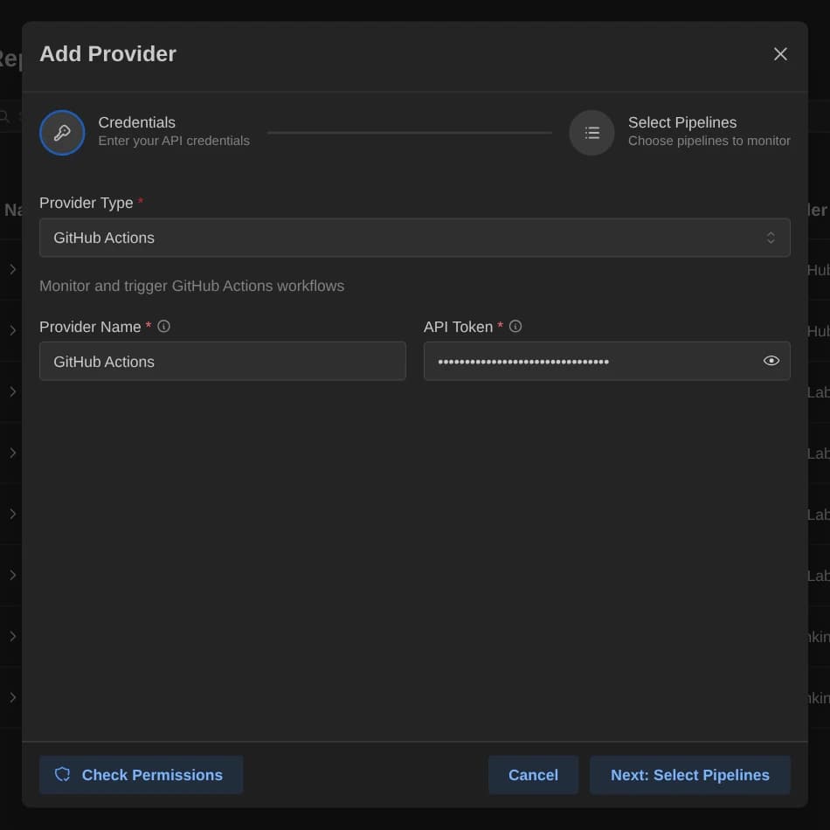Show info for Provider Name field
This screenshot has width=830, height=830.
pos(163,326)
